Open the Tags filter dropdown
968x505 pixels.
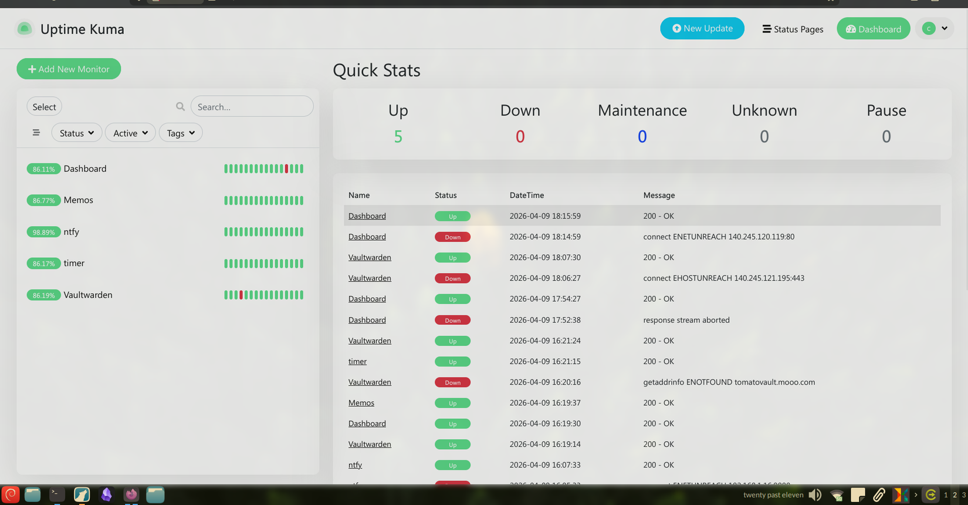point(181,133)
